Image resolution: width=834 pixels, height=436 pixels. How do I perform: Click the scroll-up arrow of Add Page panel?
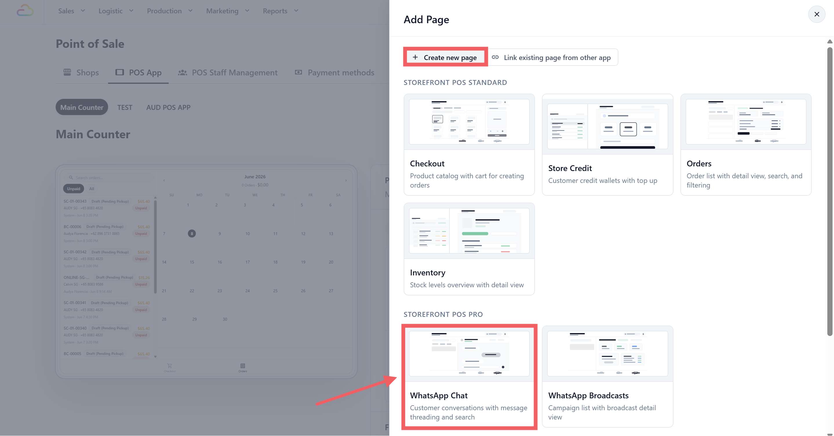[x=829, y=41]
